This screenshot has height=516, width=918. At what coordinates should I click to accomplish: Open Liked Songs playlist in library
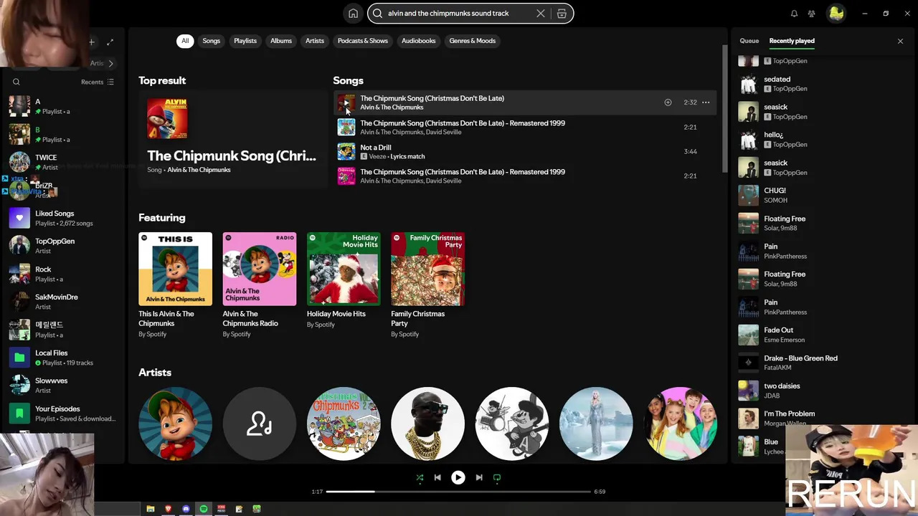tap(65, 218)
